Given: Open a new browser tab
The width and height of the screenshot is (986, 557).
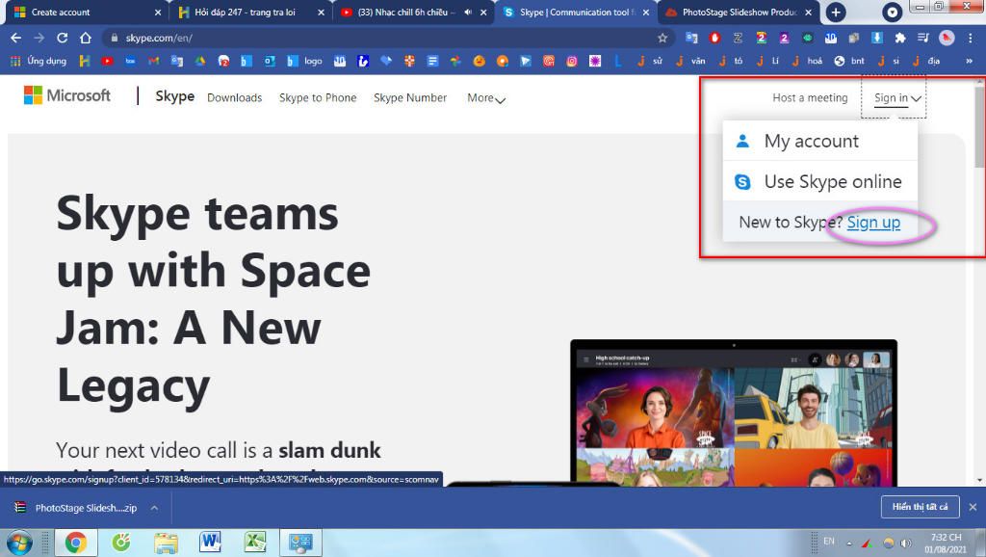Looking at the screenshot, I should [836, 12].
